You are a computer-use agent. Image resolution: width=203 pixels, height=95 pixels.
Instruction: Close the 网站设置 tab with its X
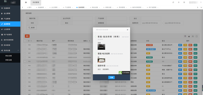99,8
